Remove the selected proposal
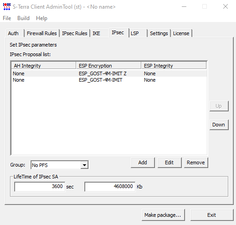The image size is (236, 225). 196,162
